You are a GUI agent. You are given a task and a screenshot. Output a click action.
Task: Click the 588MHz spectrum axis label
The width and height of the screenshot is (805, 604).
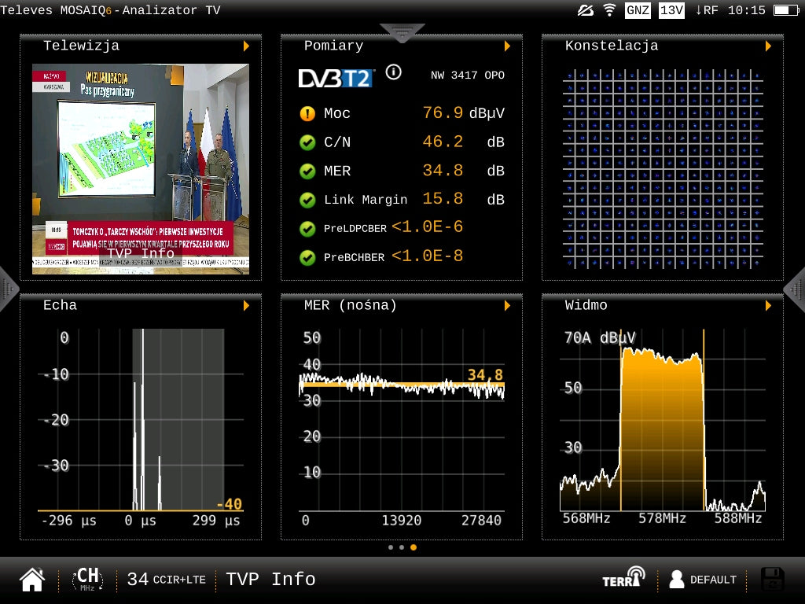[x=738, y=518]
